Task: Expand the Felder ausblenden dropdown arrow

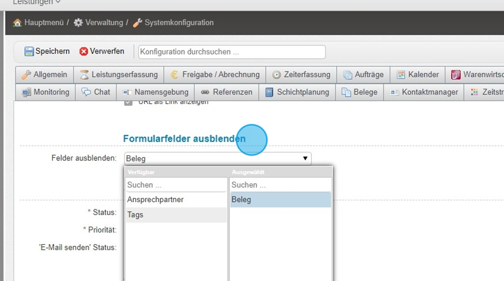Action: click(x=305, y=159)
